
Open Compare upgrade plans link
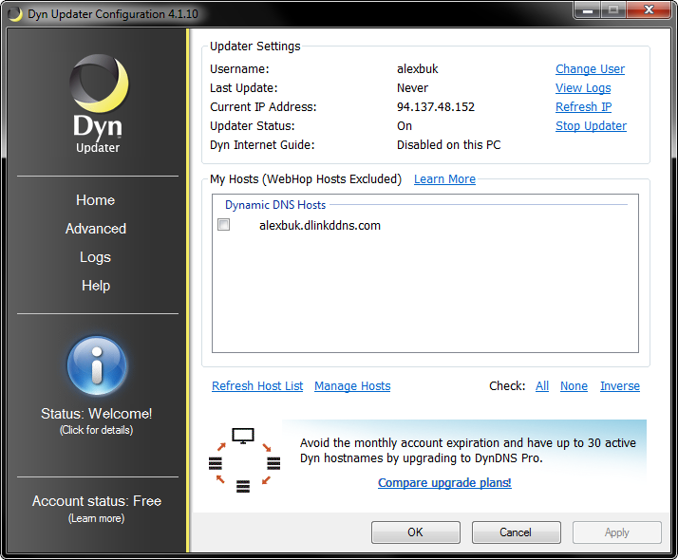point(444,483)
